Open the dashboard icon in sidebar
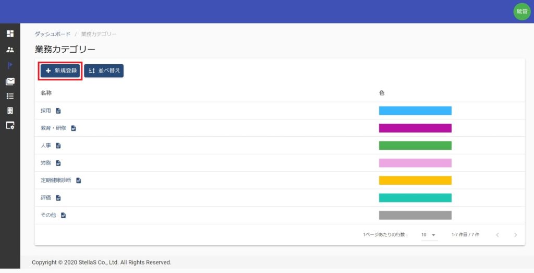 [x=10, y=34]
